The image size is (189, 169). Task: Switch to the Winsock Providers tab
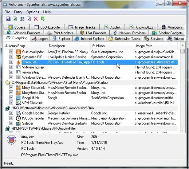point(24,33)
